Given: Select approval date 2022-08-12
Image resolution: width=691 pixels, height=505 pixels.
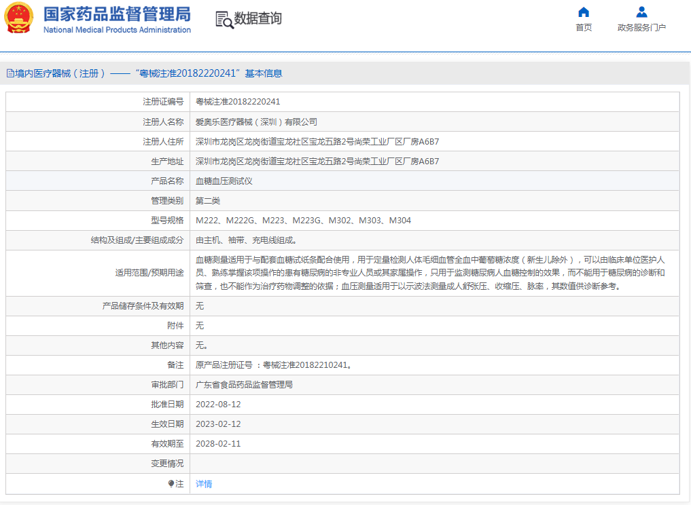Looking at the screenshot, I should click(x=218, y=404).
